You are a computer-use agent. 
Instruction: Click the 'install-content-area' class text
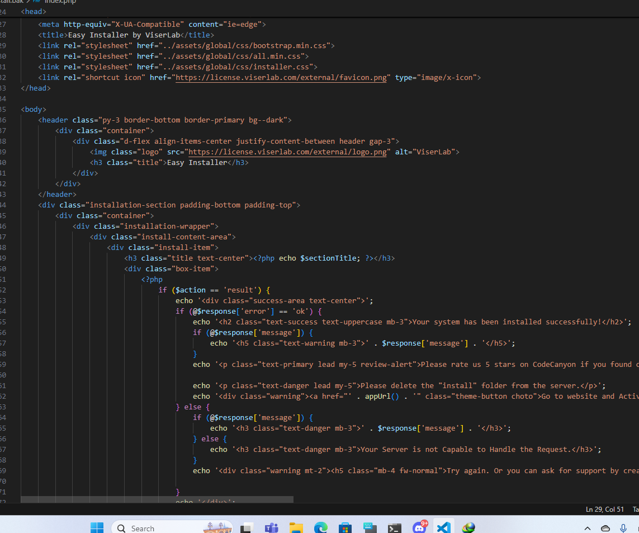click(184, 237)
